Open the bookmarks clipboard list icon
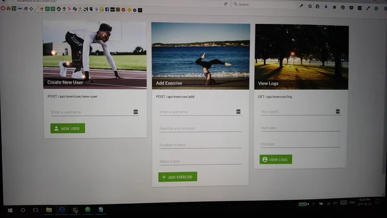 [x=318, y=6]
